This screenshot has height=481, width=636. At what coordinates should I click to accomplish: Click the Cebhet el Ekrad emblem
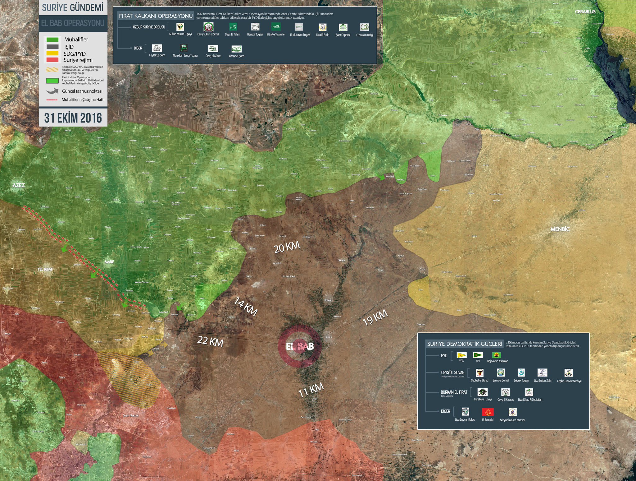(x=479, y=372)
